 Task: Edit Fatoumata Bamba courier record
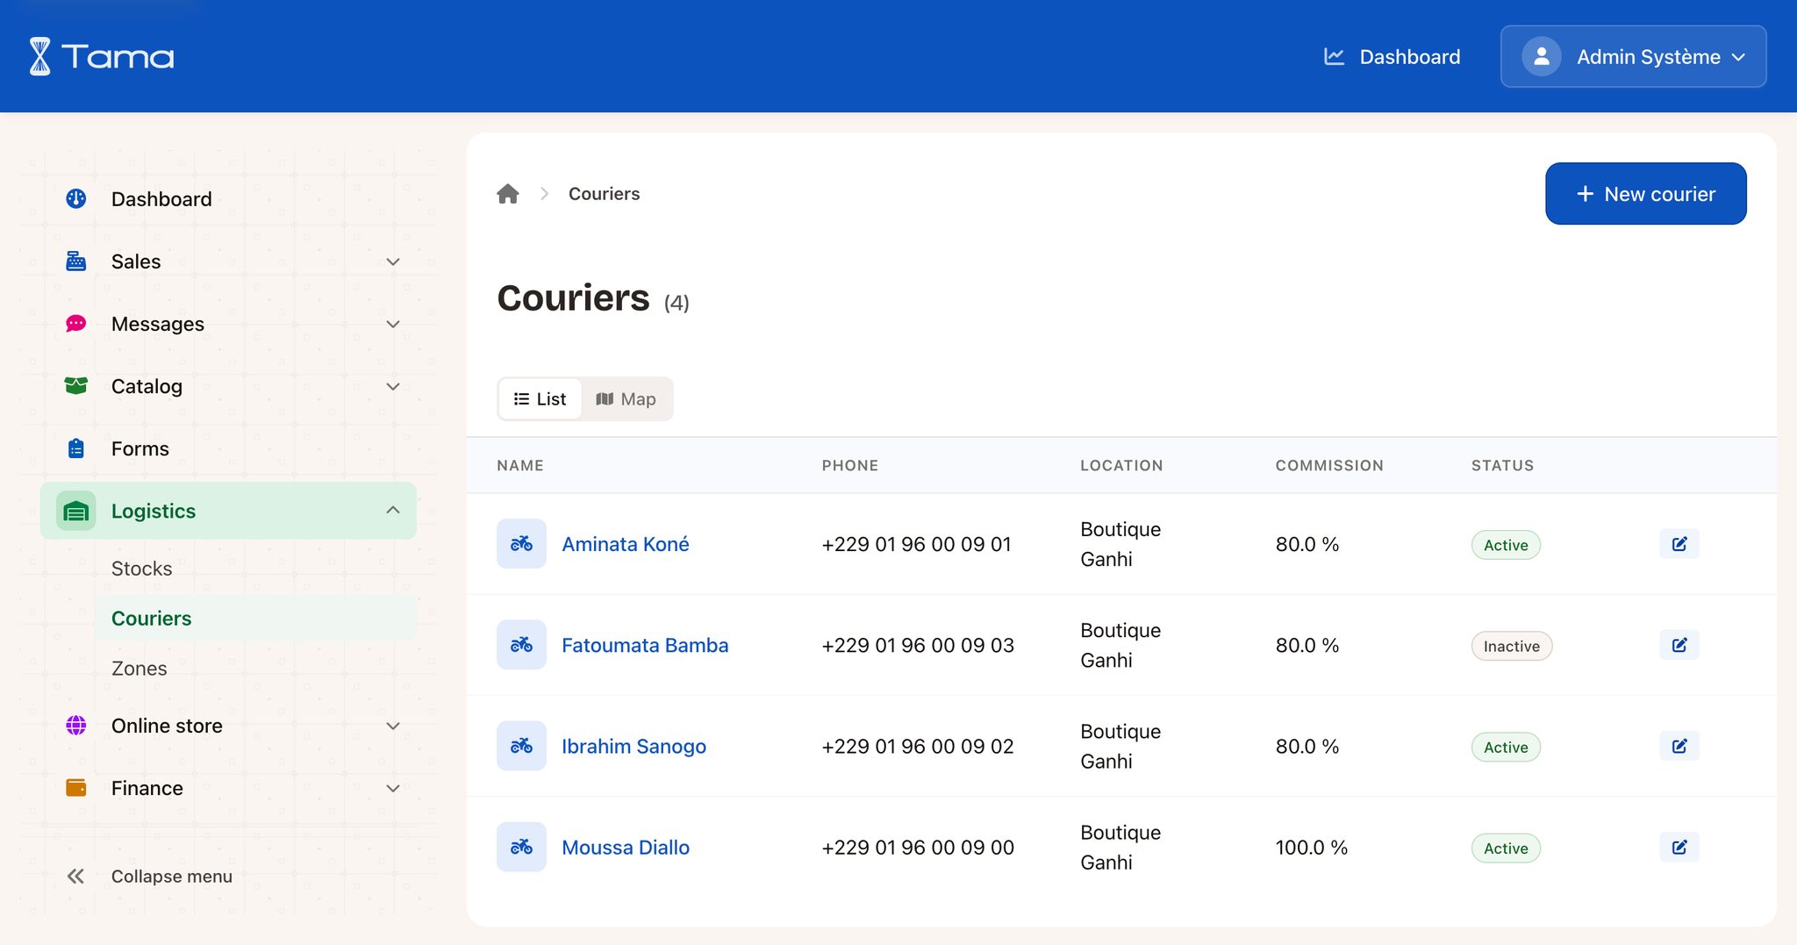(x=1679, y=645)
